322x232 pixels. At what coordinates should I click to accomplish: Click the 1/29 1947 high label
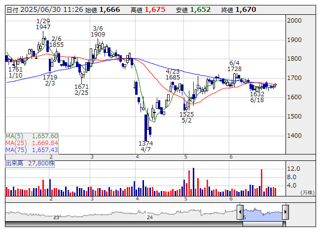pyautogui.click(x=43, y=24)
